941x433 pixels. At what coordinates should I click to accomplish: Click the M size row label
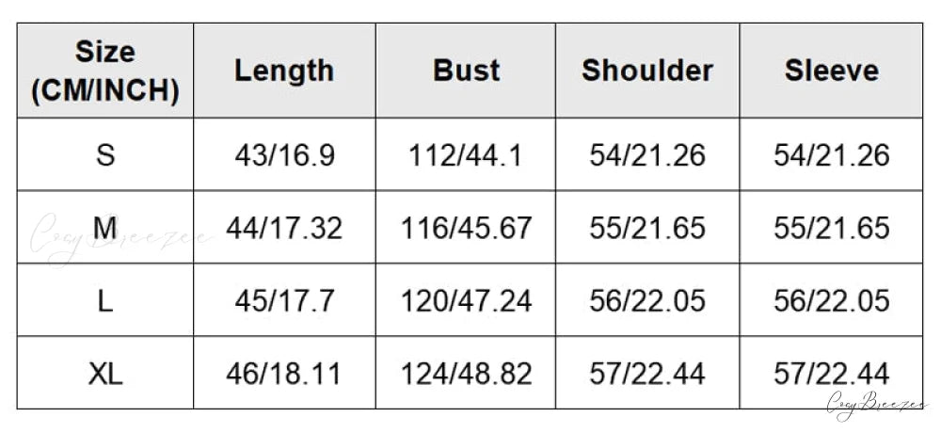pos(105,228)
